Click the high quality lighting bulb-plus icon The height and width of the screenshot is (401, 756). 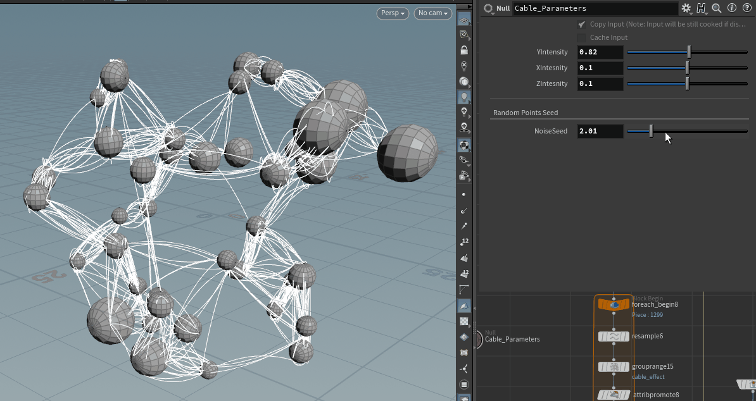pos(464,112)
